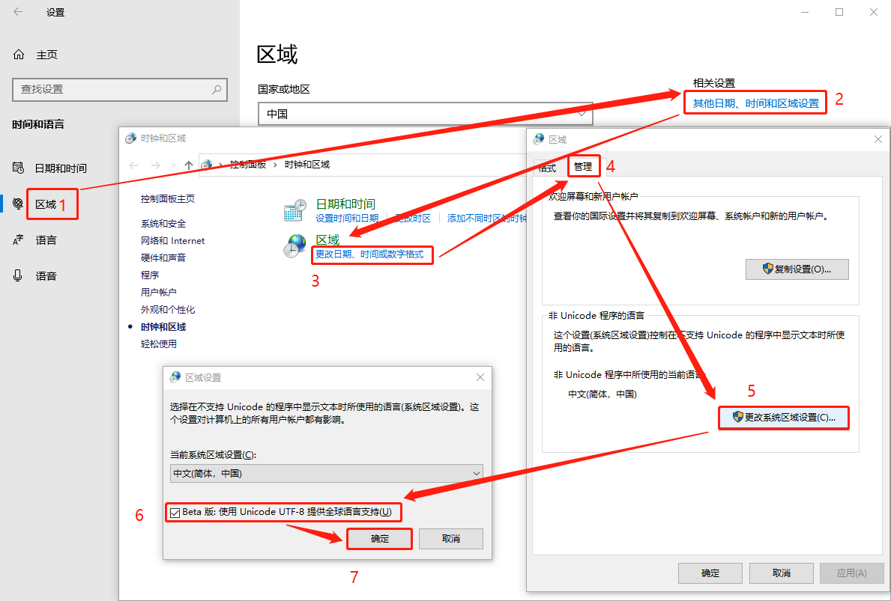Confirm with 确定 in 区域设置 dialog
Screen dimensions: 891x601
(379, 539)
